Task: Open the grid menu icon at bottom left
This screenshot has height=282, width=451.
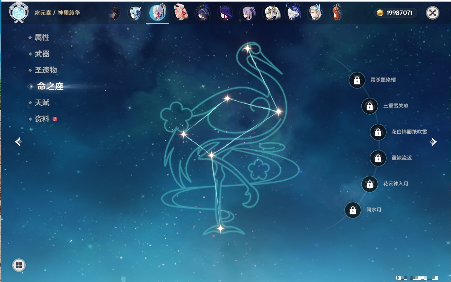Action: [x=19, y=265]
